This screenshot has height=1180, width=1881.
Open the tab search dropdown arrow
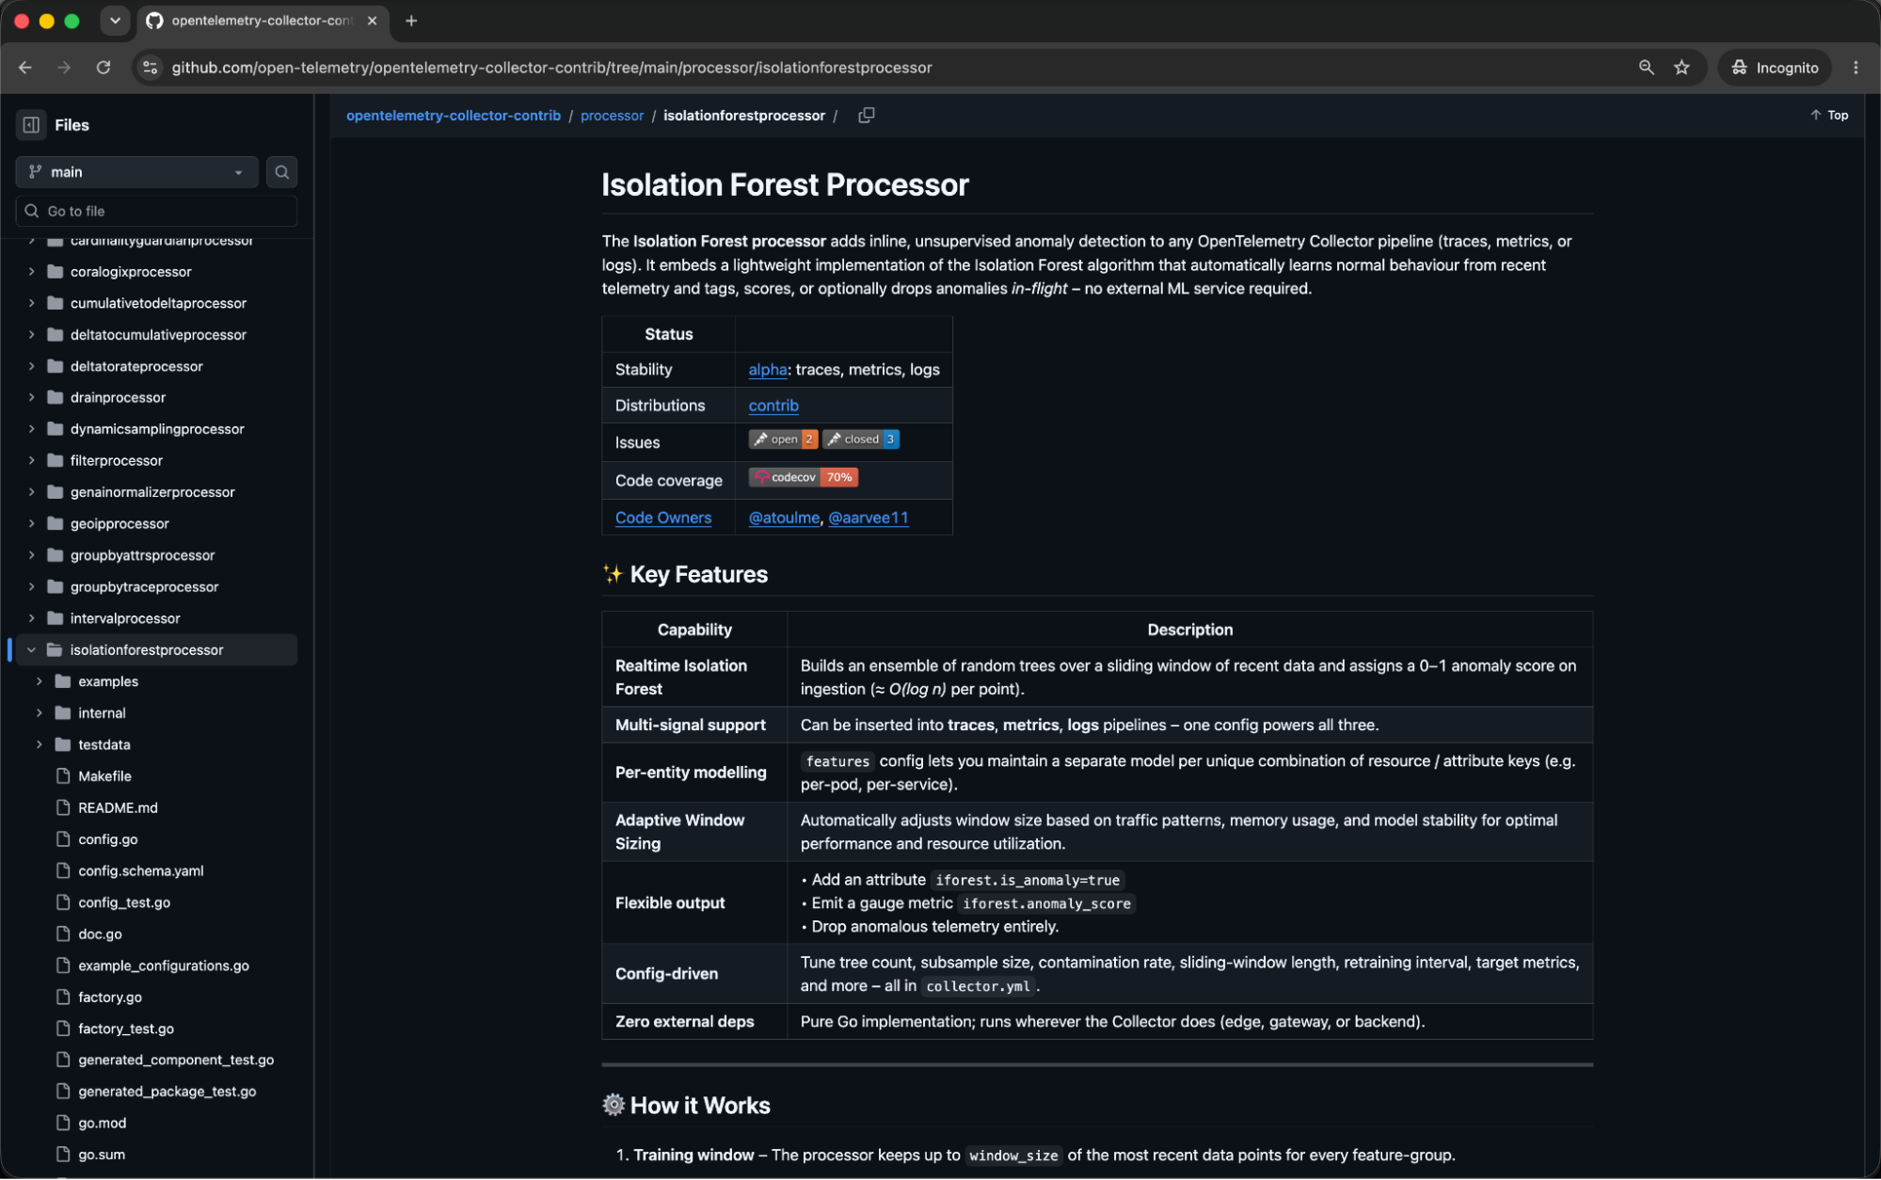point(115,21)
